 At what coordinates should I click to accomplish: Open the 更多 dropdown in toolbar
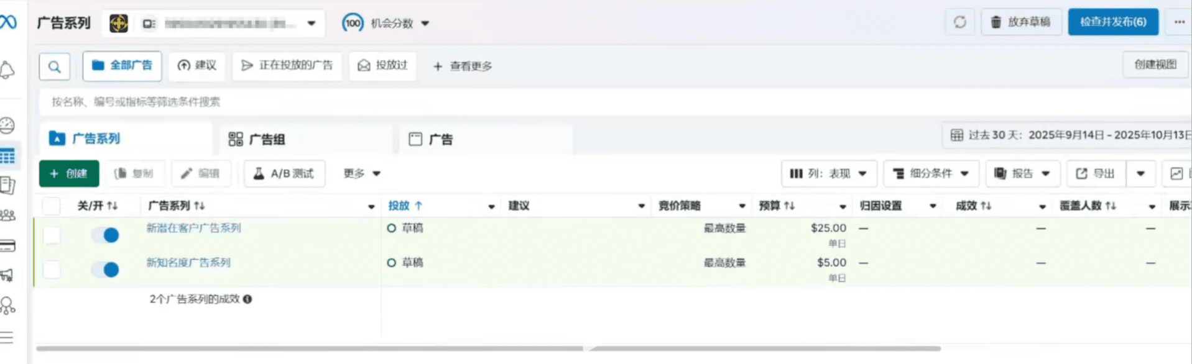[x=362, y=174]
